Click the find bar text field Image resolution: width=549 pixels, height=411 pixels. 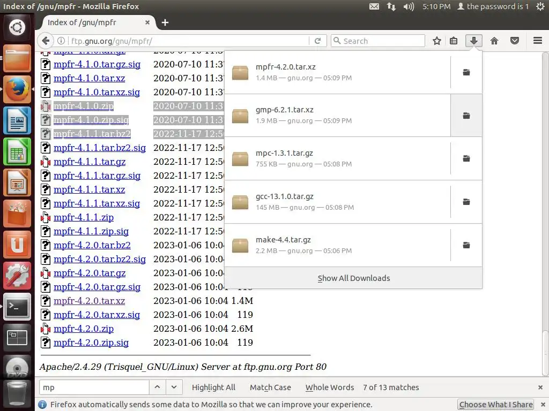[94, 387]
